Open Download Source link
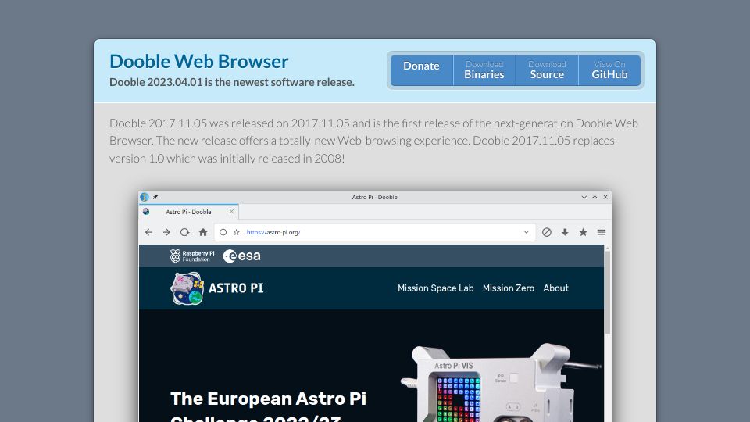 [547, 70]
